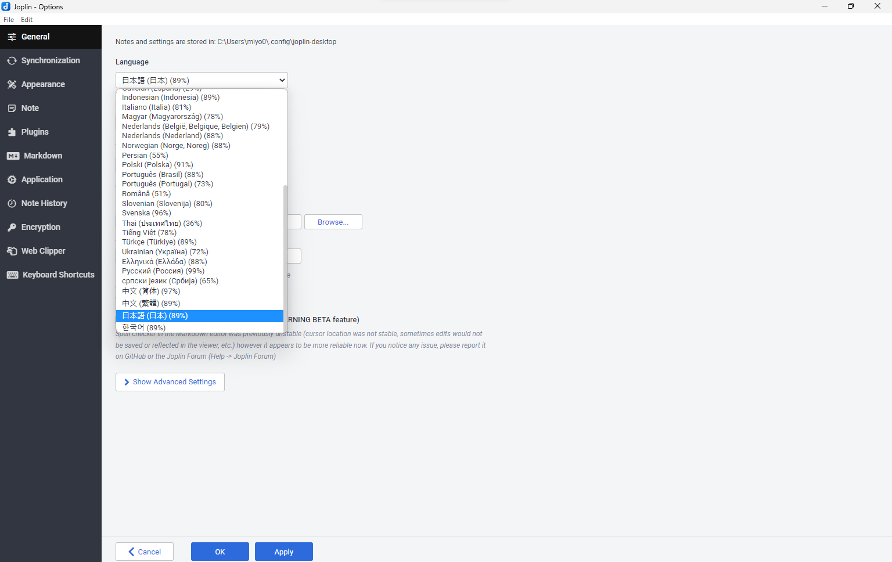Viewport: 892px width, 562px height.
Task: Open the Edit menu
Action: (27, 20)
